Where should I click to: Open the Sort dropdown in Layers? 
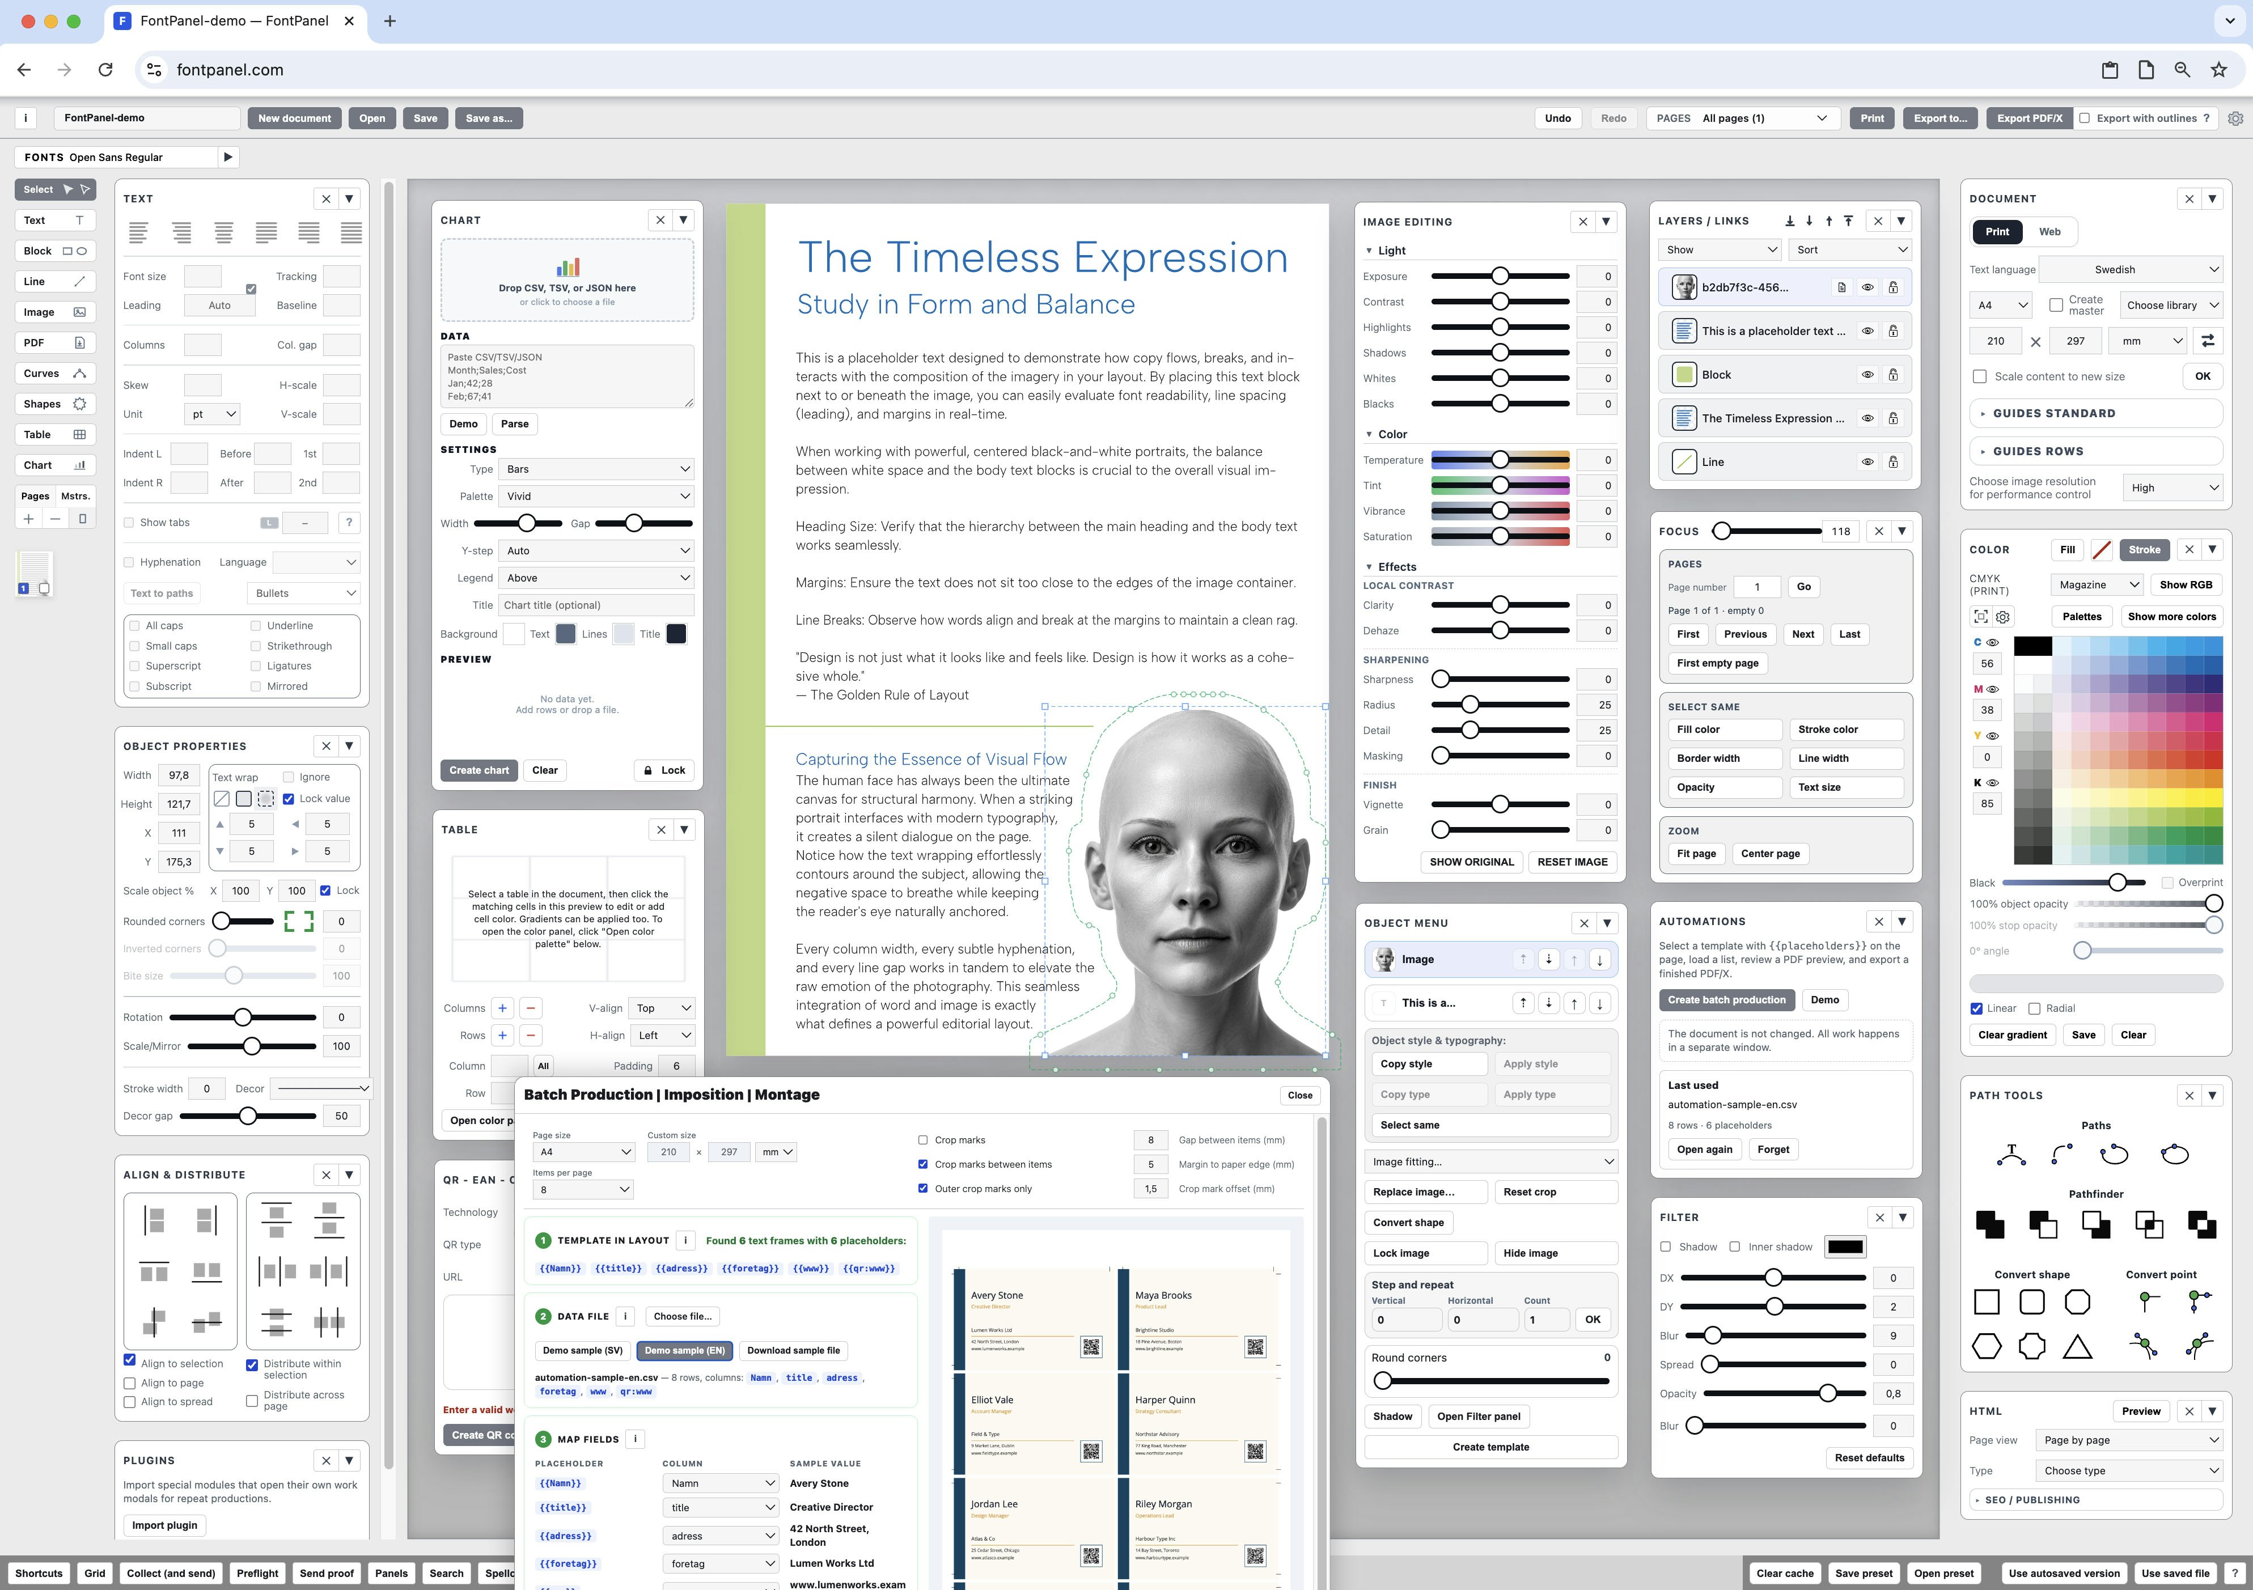tap(1850, 250)
